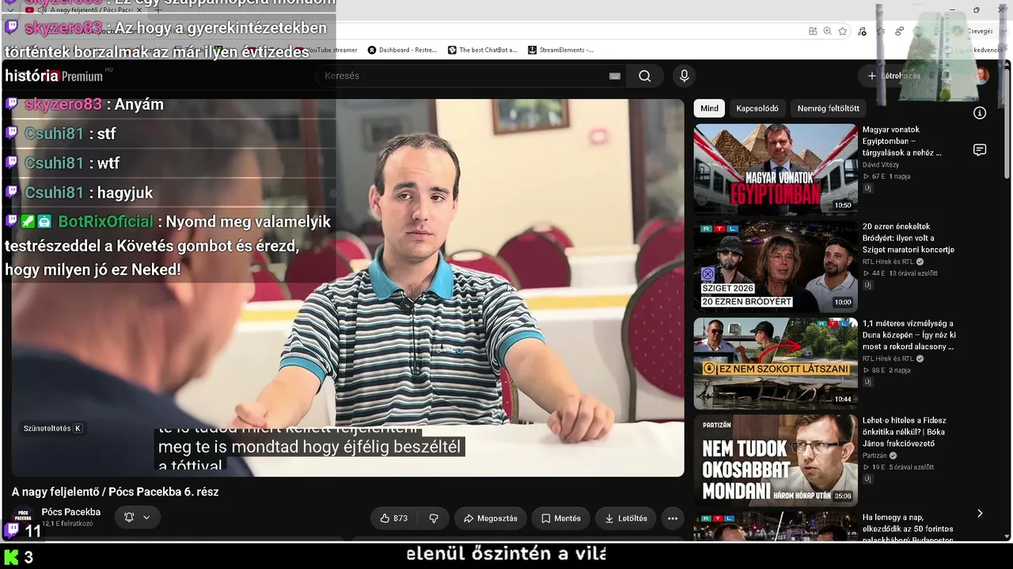Click the star favorite icon in the address bar
The height and width of the screenshot is (569, 1013).
point(843,31)
